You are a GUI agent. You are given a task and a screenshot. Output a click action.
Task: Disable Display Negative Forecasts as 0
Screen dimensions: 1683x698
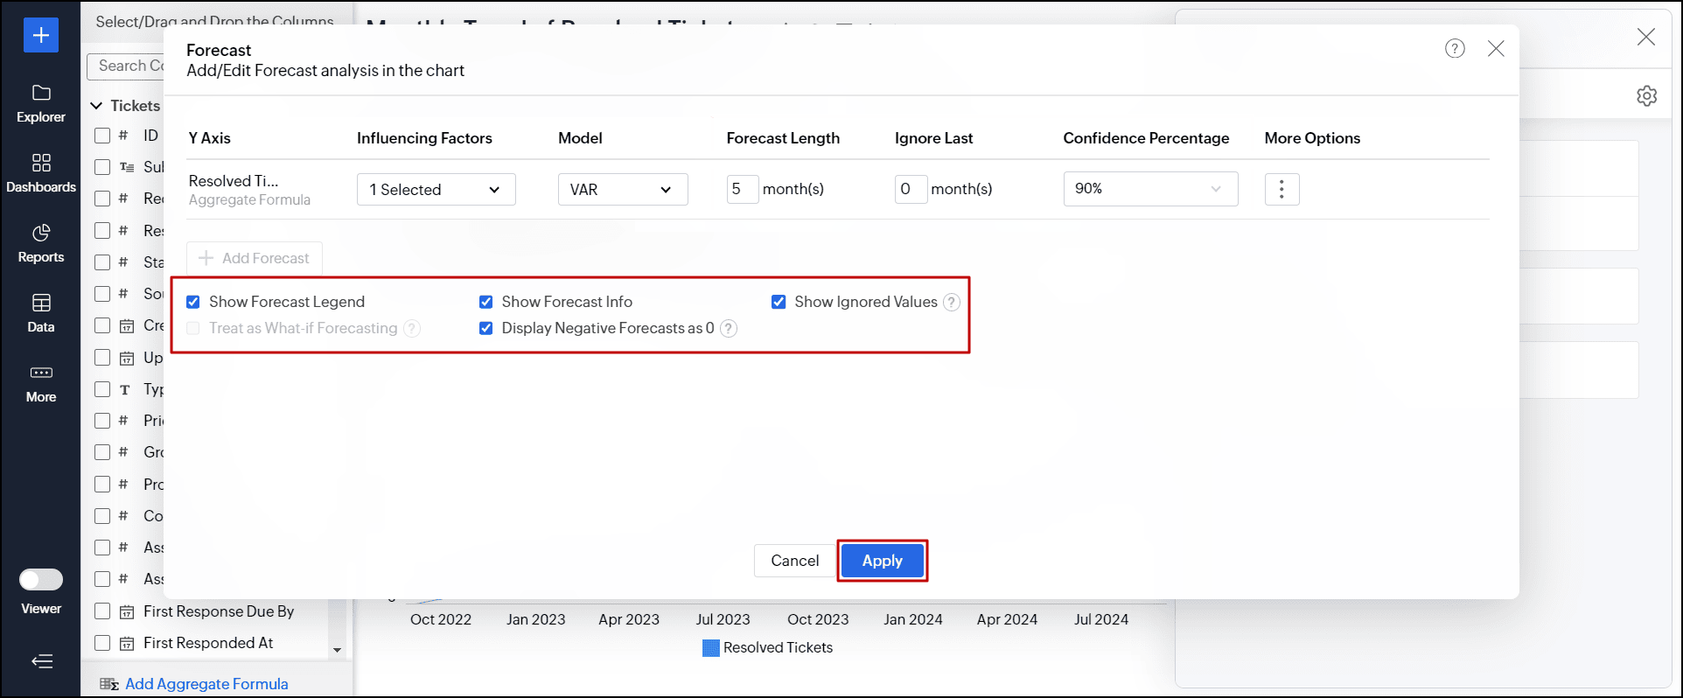tap(486, 329)
